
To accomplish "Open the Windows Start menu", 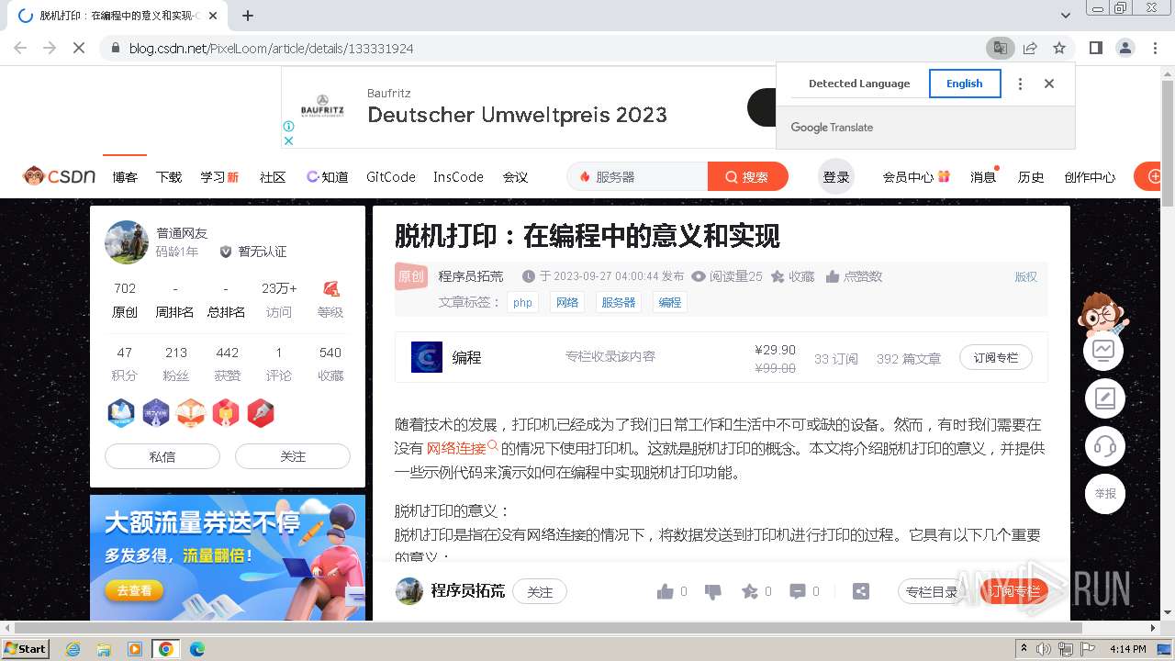I will coord(25,648).
